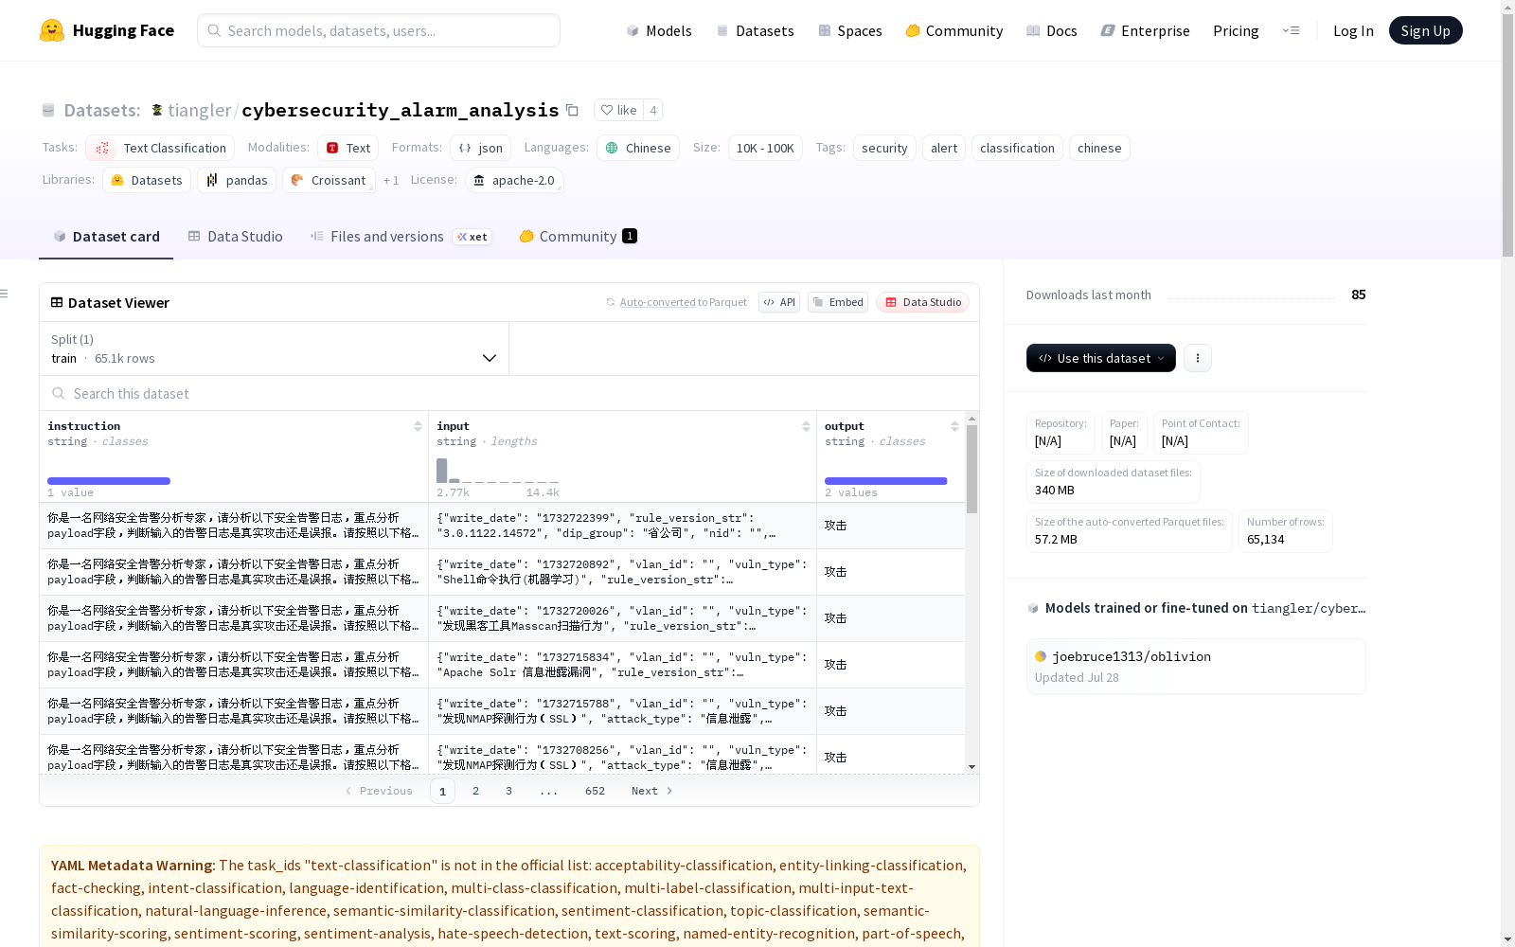The width and height of the screenshot is (1515, 947).
Task: Click the Text Classification task tag
Action: coord(160,148)
